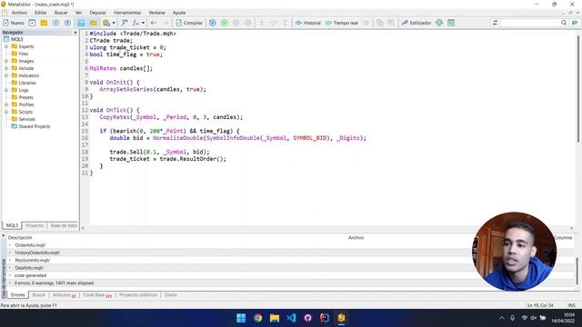Click the Windows Start button
The height and width of the screenshot is (327, 582).
[x=241, y=318]
